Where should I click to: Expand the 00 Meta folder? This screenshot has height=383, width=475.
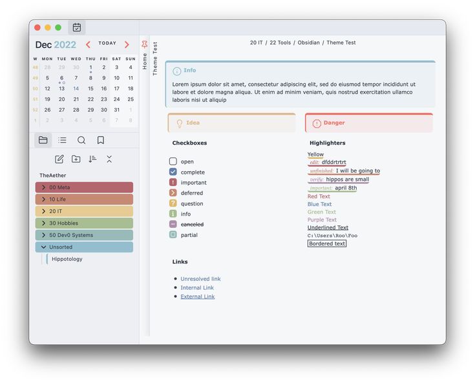(43, 187)
